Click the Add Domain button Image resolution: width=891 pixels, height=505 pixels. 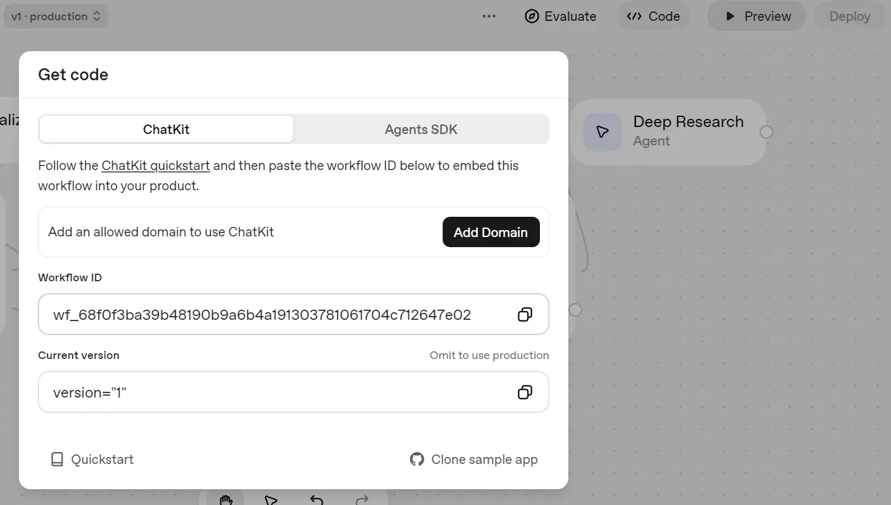tap(491, 232)
